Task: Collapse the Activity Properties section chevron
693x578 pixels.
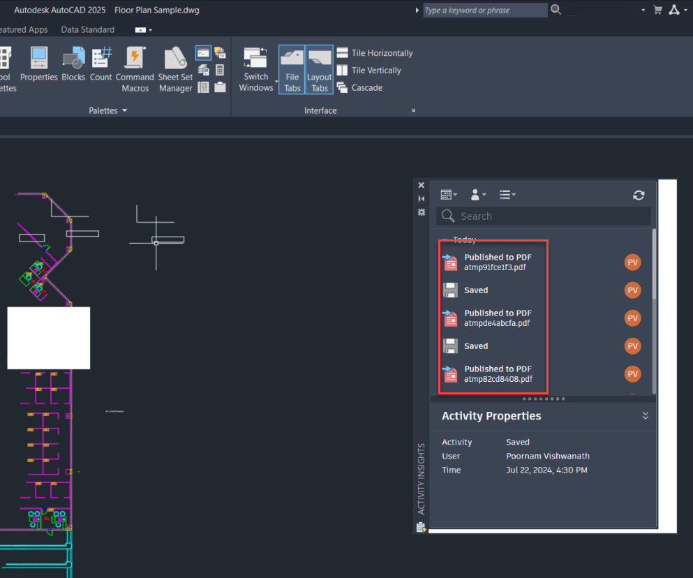Action: (x=645, y=415)
